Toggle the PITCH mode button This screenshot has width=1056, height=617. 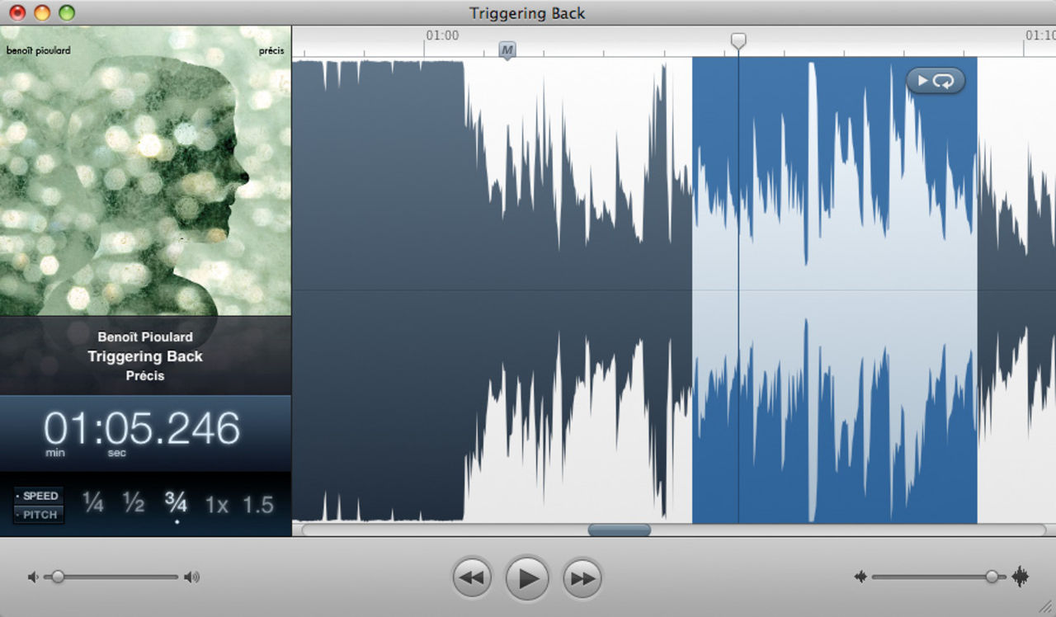tap(39, 515)
